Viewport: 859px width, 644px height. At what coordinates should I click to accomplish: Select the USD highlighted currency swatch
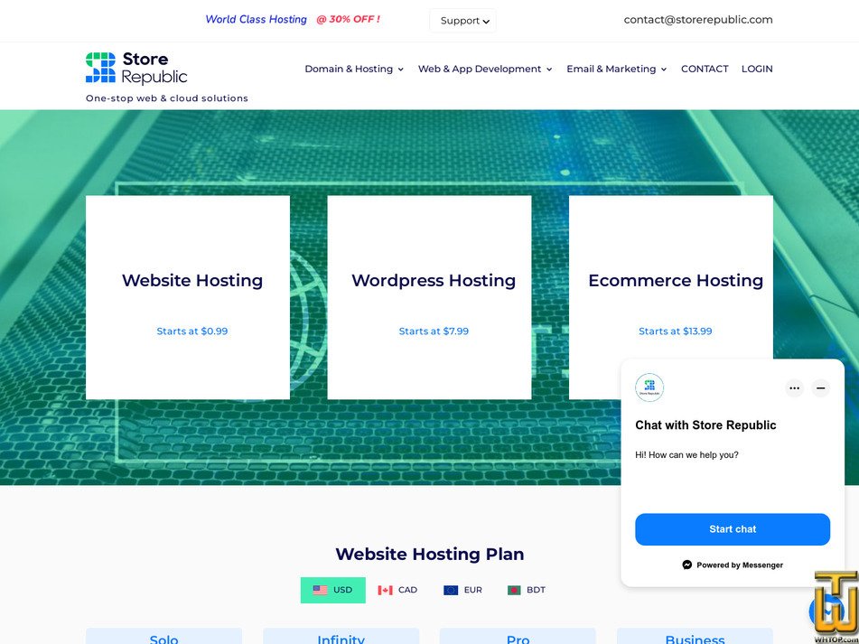pos(332,590)
